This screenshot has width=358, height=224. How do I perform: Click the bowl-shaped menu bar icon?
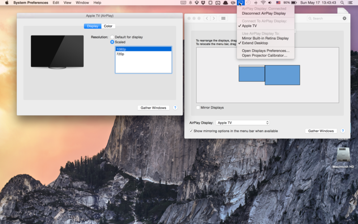[x=233, y=3]
